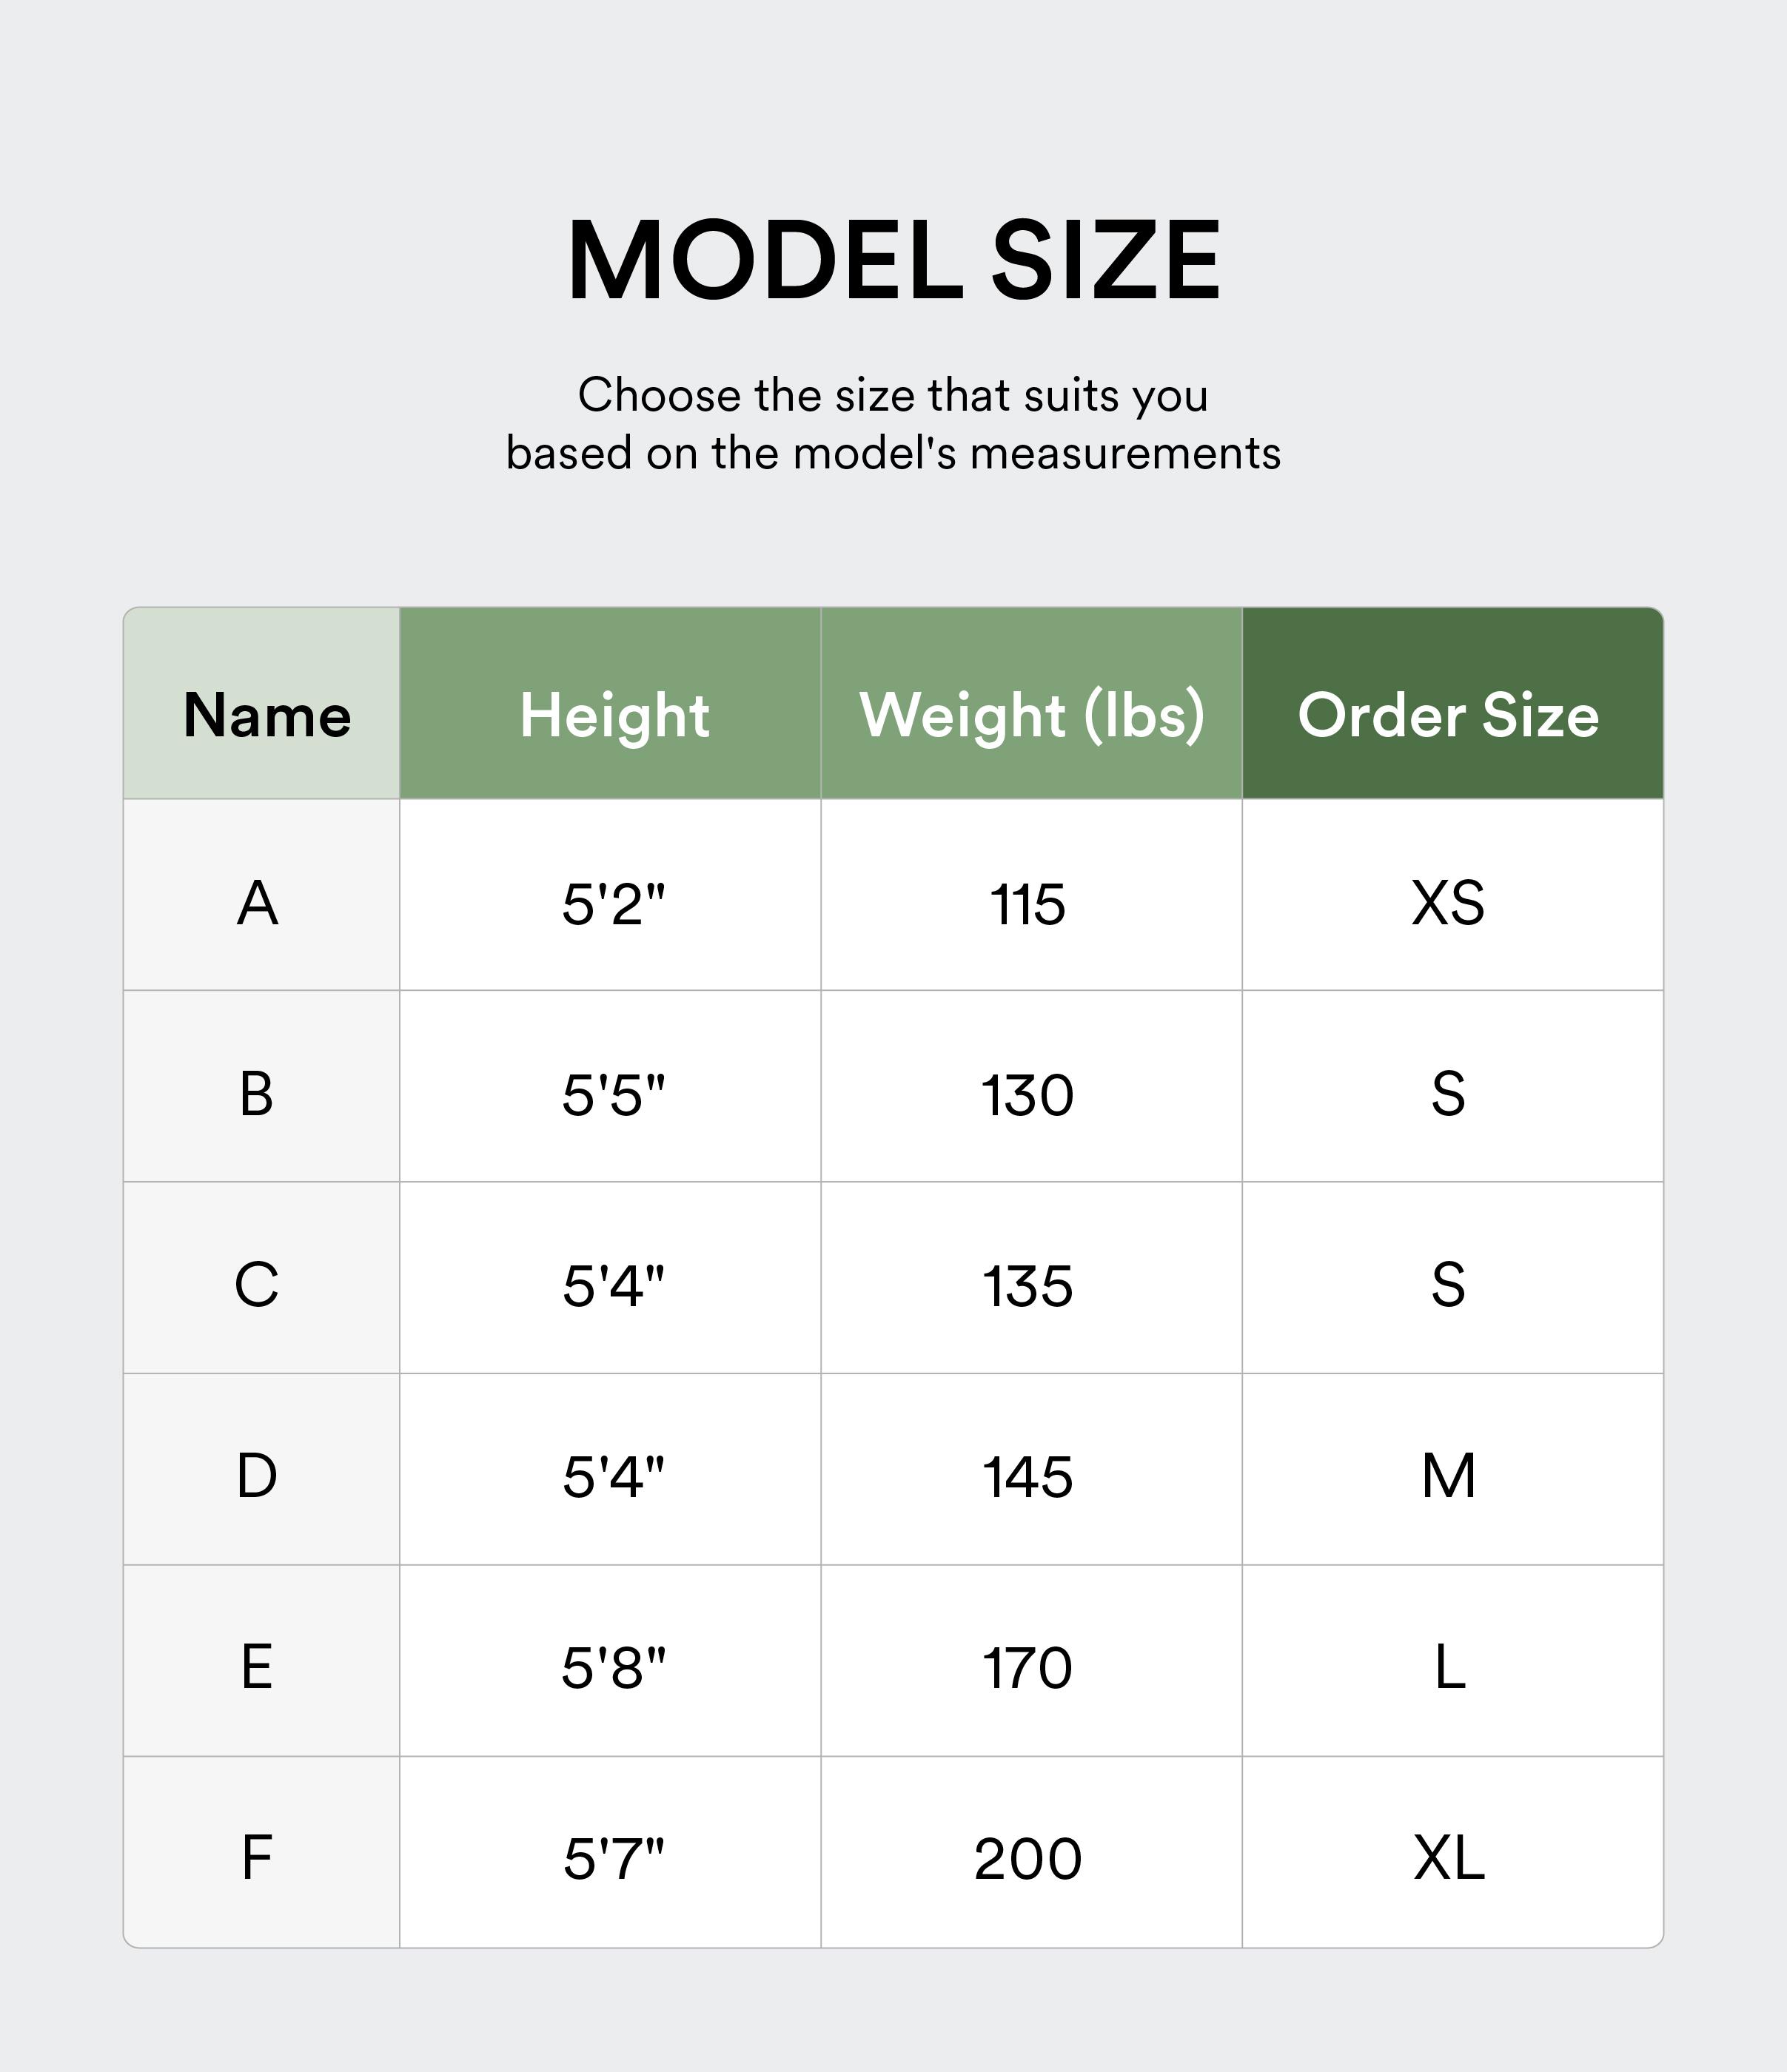Viewport: 1787px width, 2072px height.
Task: Click the 130 weight cell
Action: 1027,1094
